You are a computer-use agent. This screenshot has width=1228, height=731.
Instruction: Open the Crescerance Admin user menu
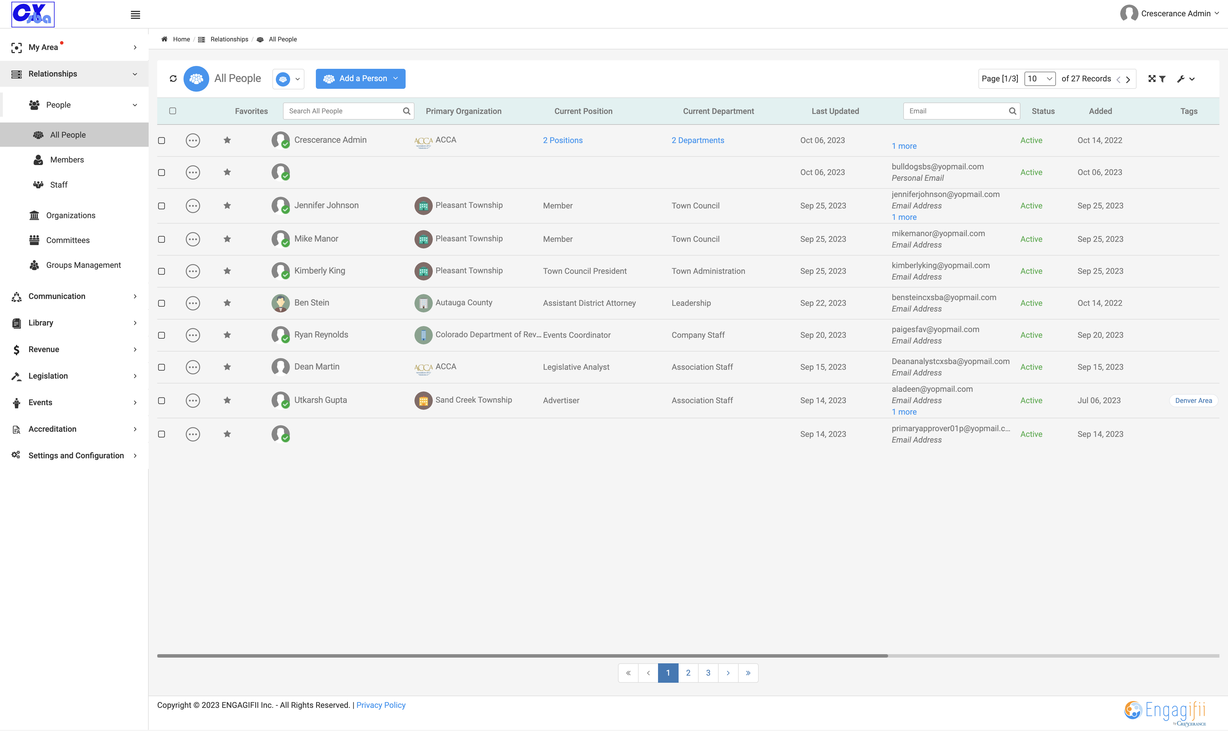point(1170,13)
